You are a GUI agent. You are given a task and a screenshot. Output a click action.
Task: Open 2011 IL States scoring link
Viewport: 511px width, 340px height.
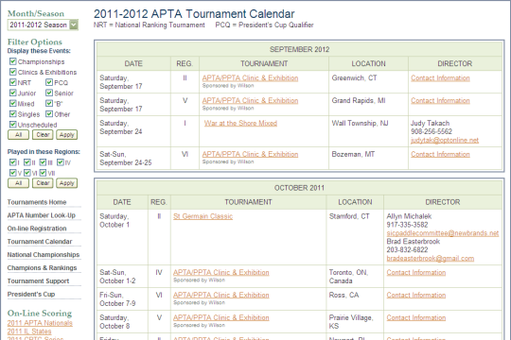pyautogui.click(x=29, y=331)
